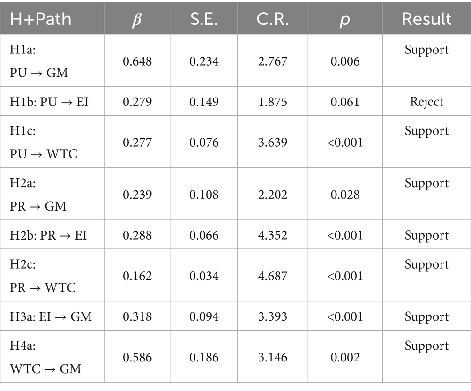471x391 pixels.
Task: Select the H1a: PU → GM path cell
Action: click(38, 60)
